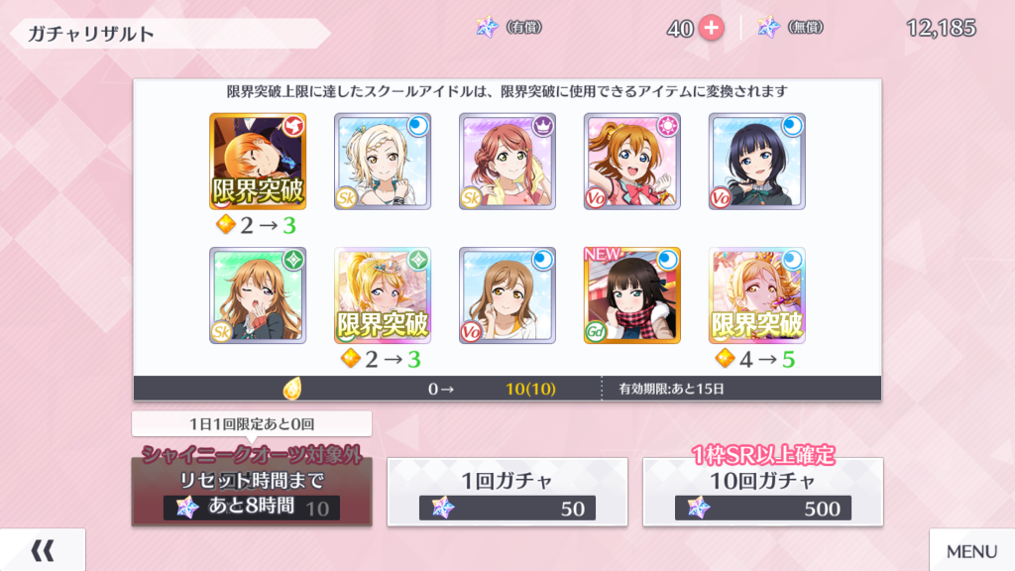Select the 10回ガチャ 500 star button

tap(762, 492)
